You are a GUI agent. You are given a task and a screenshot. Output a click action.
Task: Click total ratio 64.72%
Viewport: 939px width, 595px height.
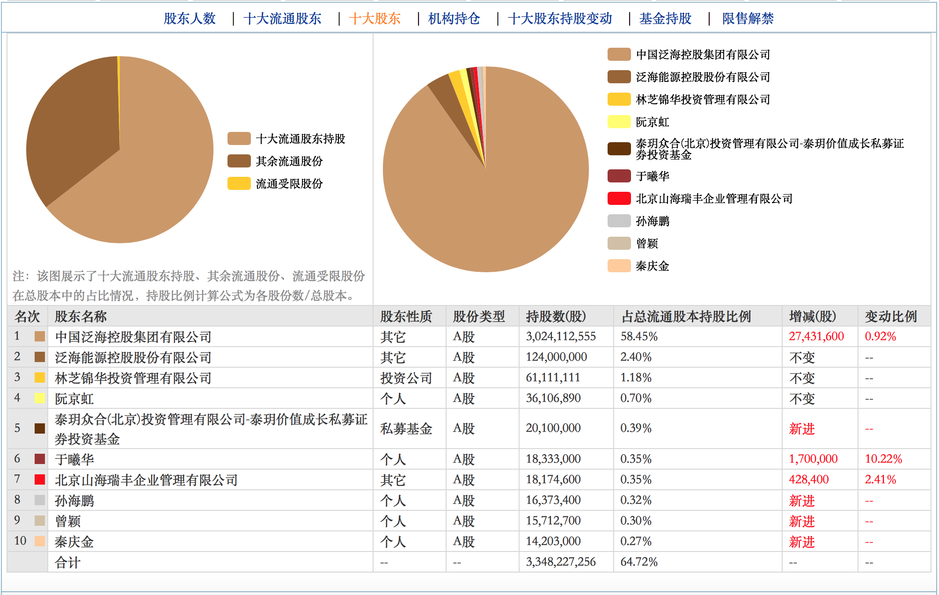pyautogui.click(x=639, y=562)
